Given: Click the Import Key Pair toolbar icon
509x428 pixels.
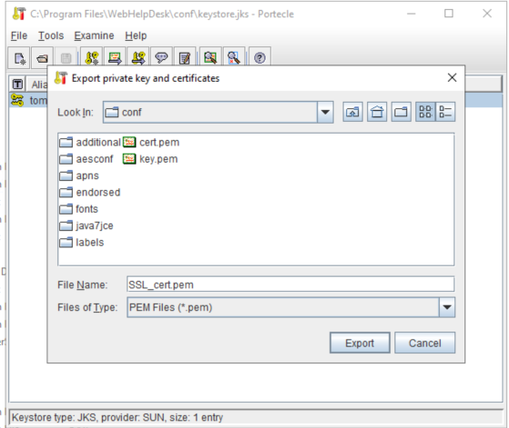Looking at the screenshot, I should (138, 58).
